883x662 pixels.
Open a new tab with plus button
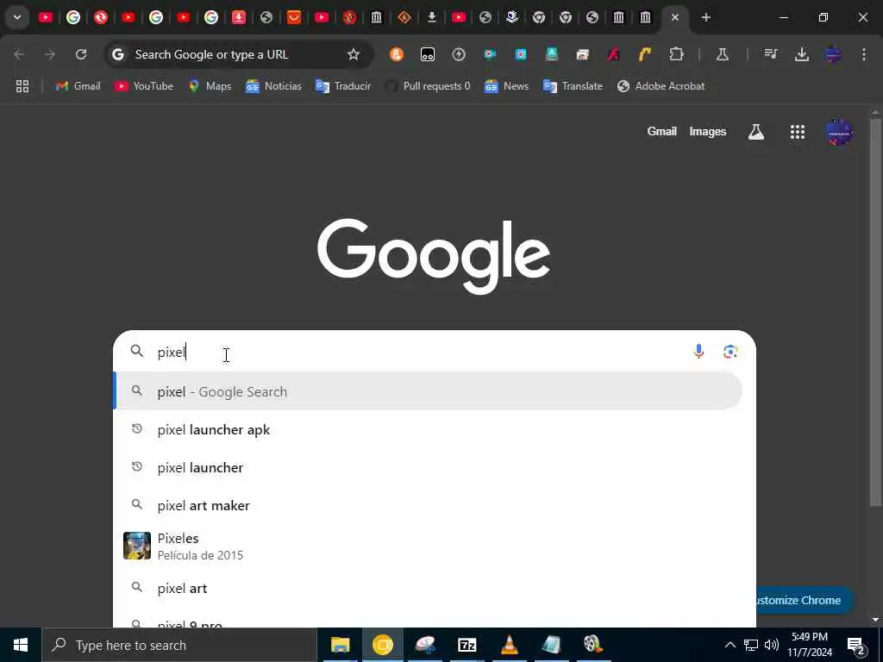(705, 17)
